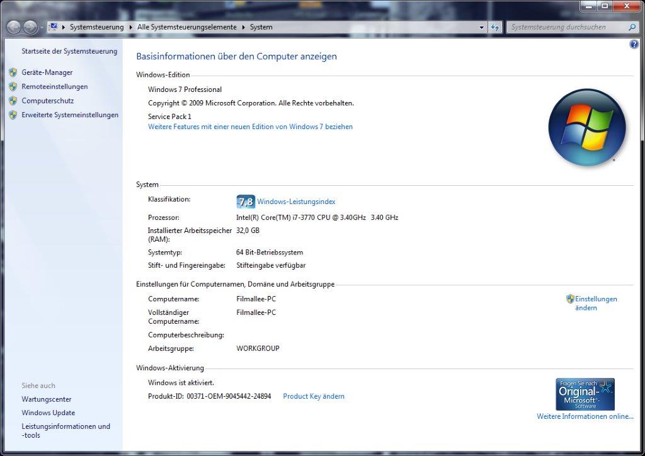Click the Produkt-ID 00371-OEM-9045442-24894 text
Screen dimensions: 645x456
click(209, 396)
